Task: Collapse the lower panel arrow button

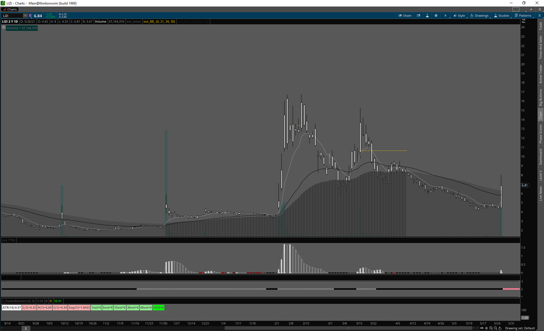Action: 26,328
